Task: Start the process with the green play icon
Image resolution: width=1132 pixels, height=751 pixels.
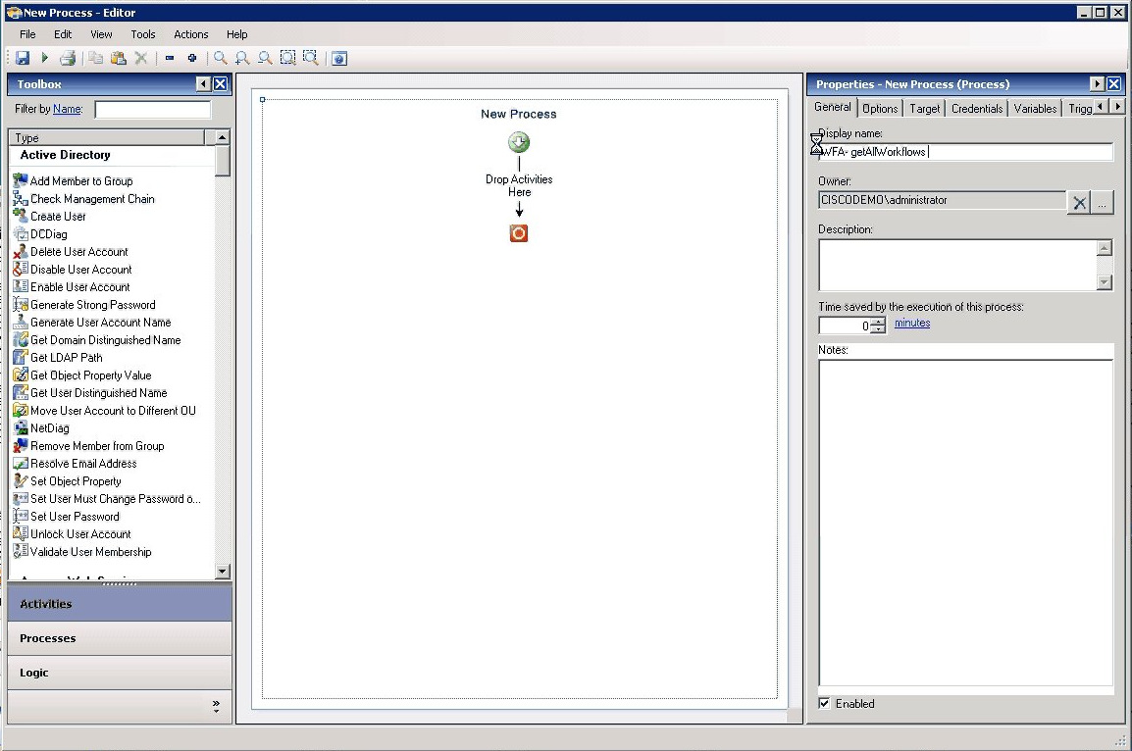Action: 44,58
